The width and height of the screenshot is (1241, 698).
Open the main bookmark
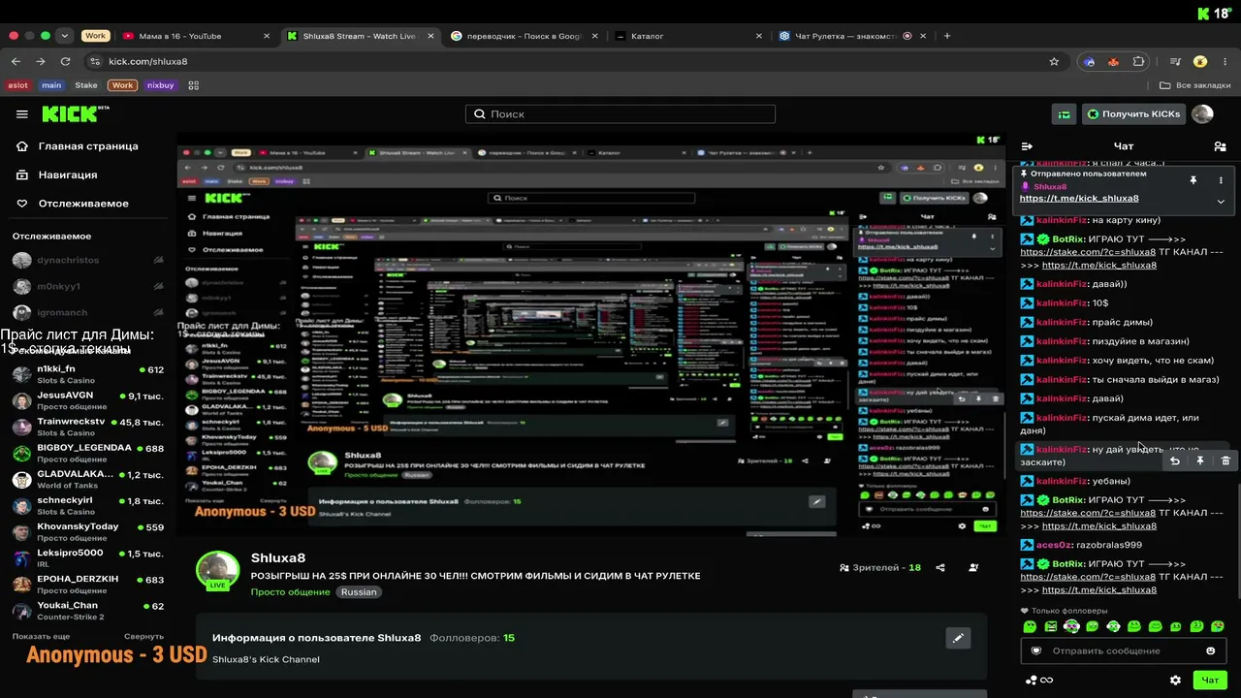coord(51,85)
